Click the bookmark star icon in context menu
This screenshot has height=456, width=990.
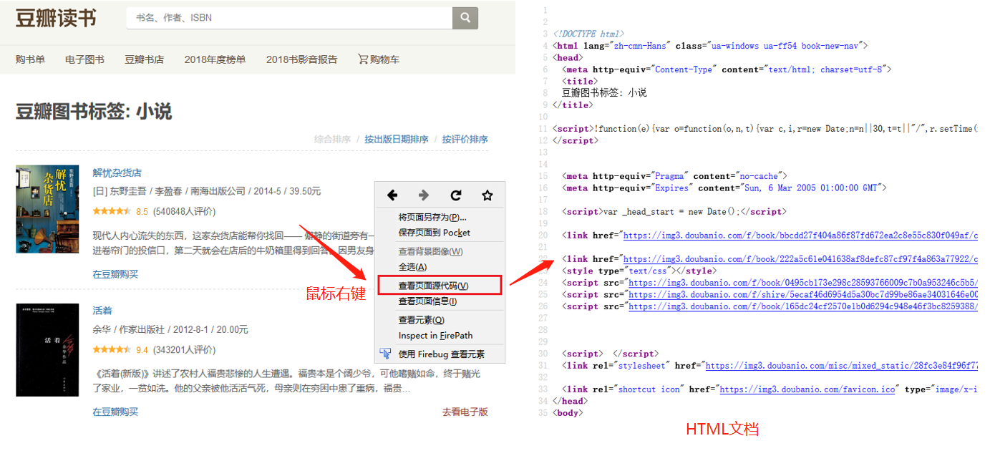click(x=487, y=195)
